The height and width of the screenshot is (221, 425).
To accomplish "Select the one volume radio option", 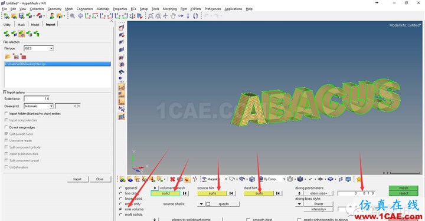I will (120, 209).
